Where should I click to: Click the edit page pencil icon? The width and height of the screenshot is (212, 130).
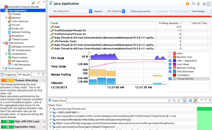pos(198,4)
